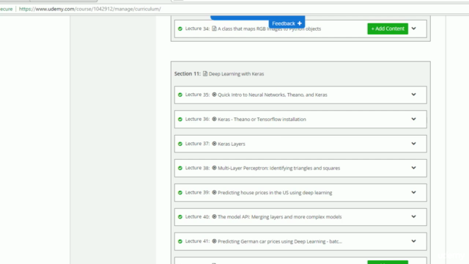469x264 pixels.
Task: Click Add Content for Lecture 34
Action: (388, 29)
